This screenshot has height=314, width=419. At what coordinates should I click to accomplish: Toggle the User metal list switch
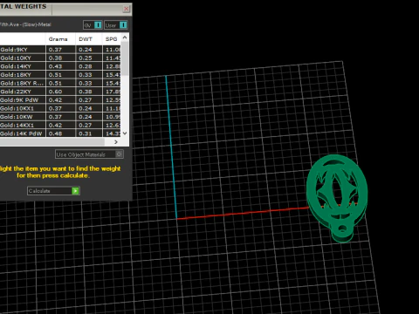click(x=115, y=25)
